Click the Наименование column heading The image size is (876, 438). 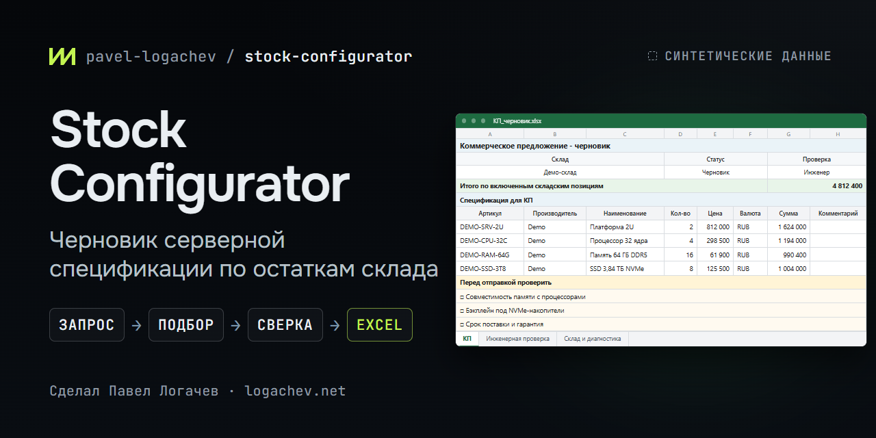pos(625,214)
